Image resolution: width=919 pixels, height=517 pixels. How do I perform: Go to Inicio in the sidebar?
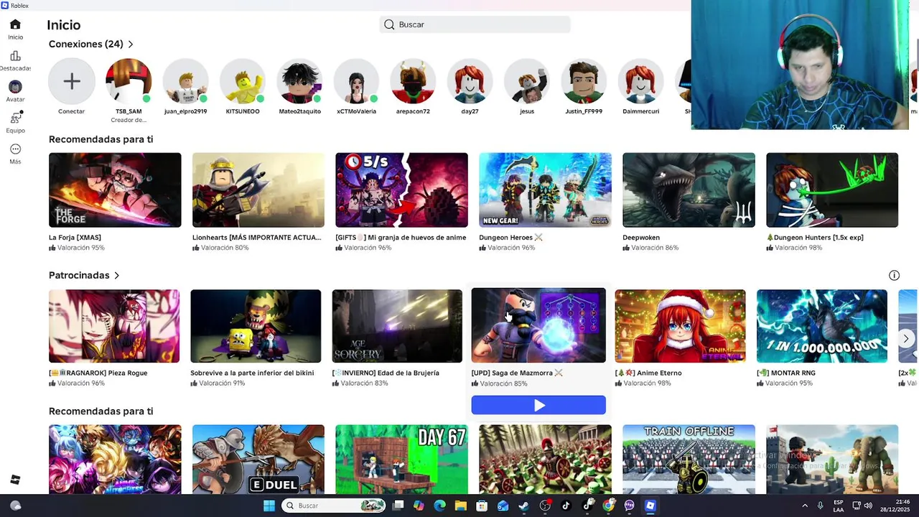(15, 29)
